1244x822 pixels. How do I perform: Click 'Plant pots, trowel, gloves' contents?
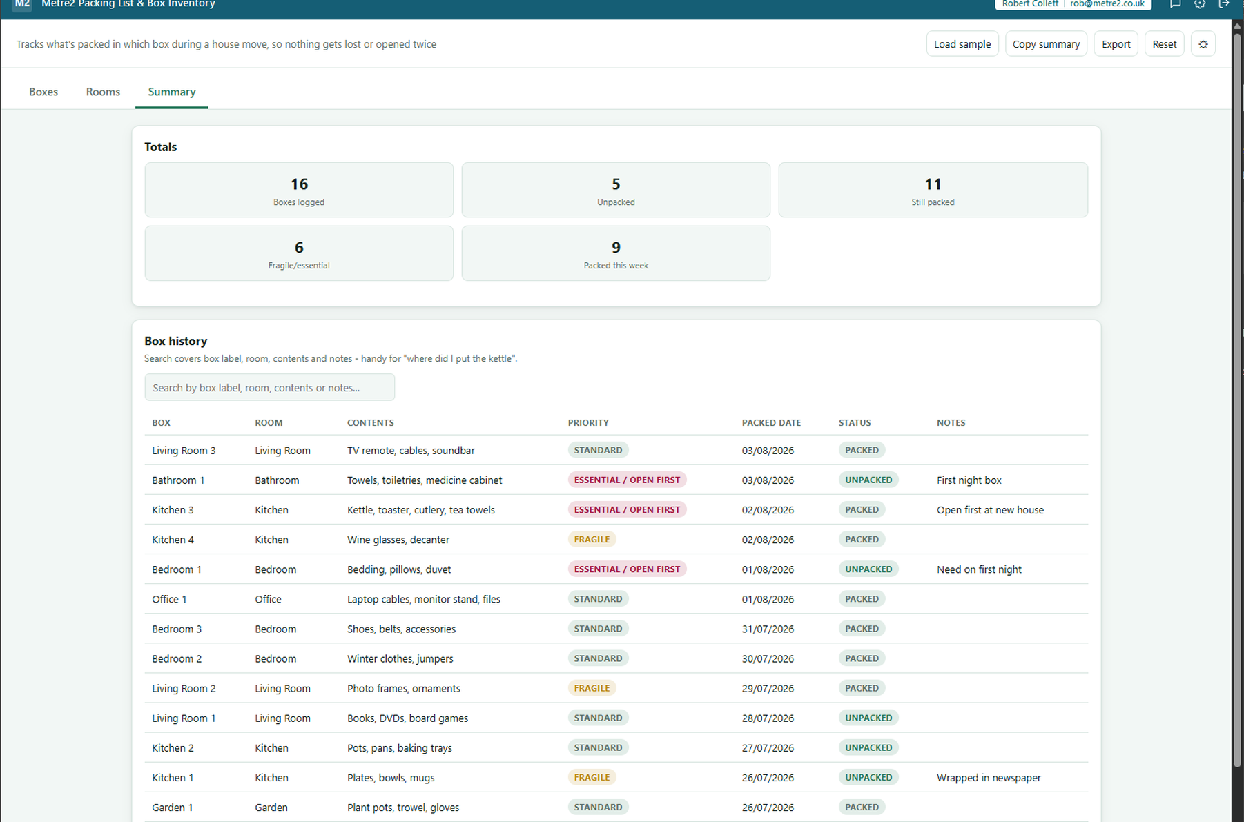[x=403, y=807]
